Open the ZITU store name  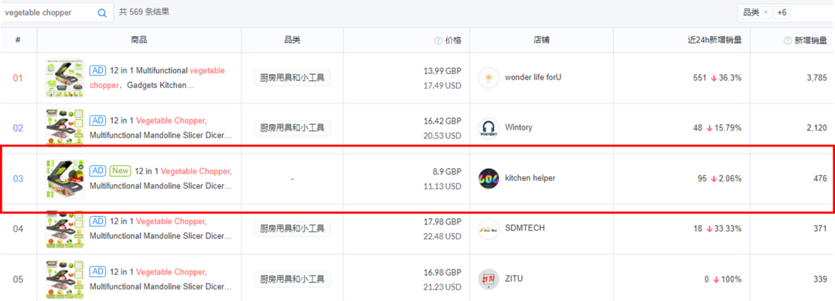[x=513, y=279]
